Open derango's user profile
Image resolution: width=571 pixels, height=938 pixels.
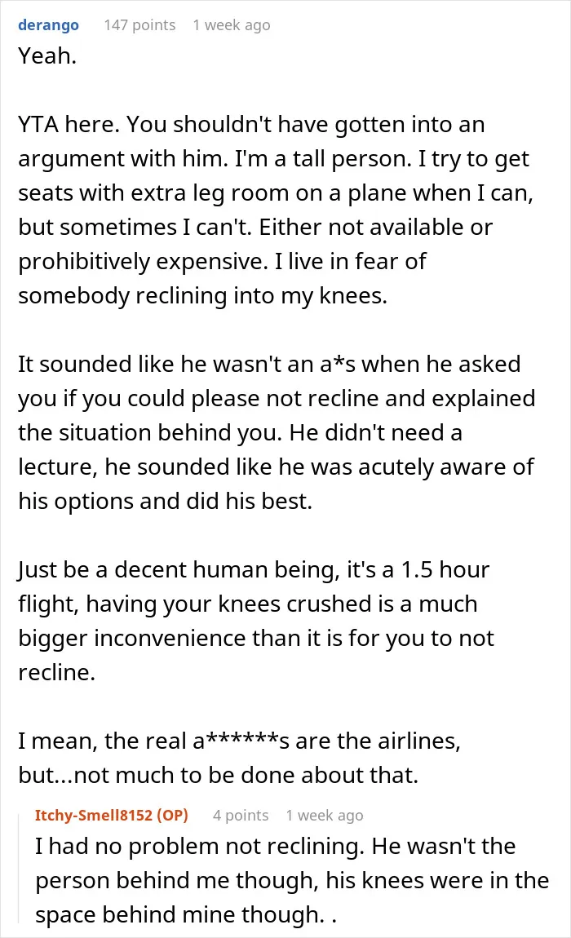pos(48,25)
